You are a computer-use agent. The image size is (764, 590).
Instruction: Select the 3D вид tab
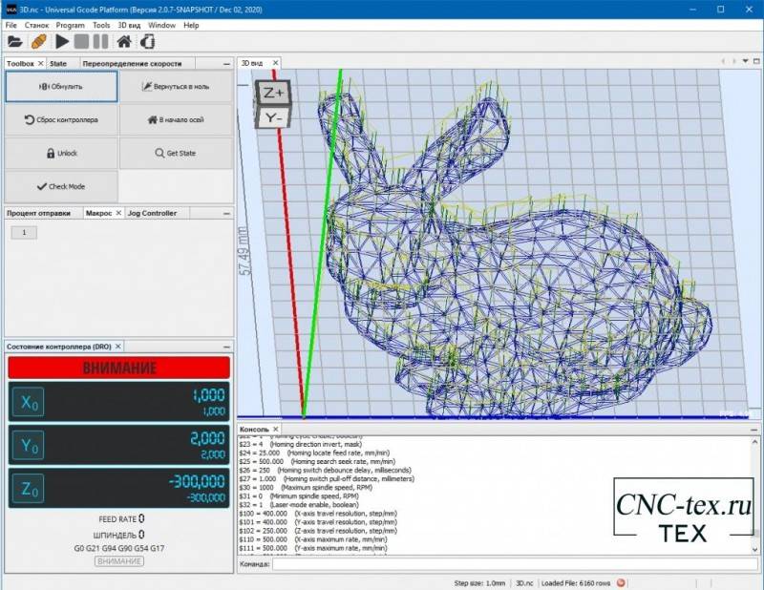[252, 63]
